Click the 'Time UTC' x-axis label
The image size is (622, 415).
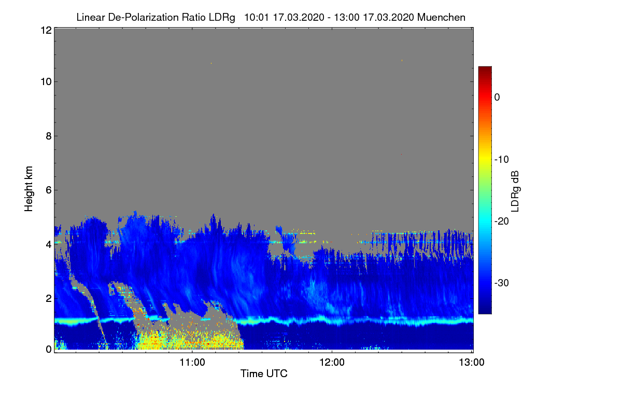264,374
